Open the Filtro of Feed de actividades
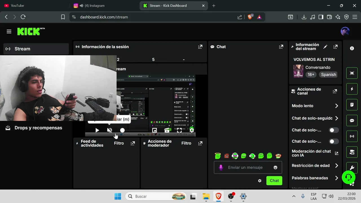Screen dimensions: 361x203 [119, 143]
